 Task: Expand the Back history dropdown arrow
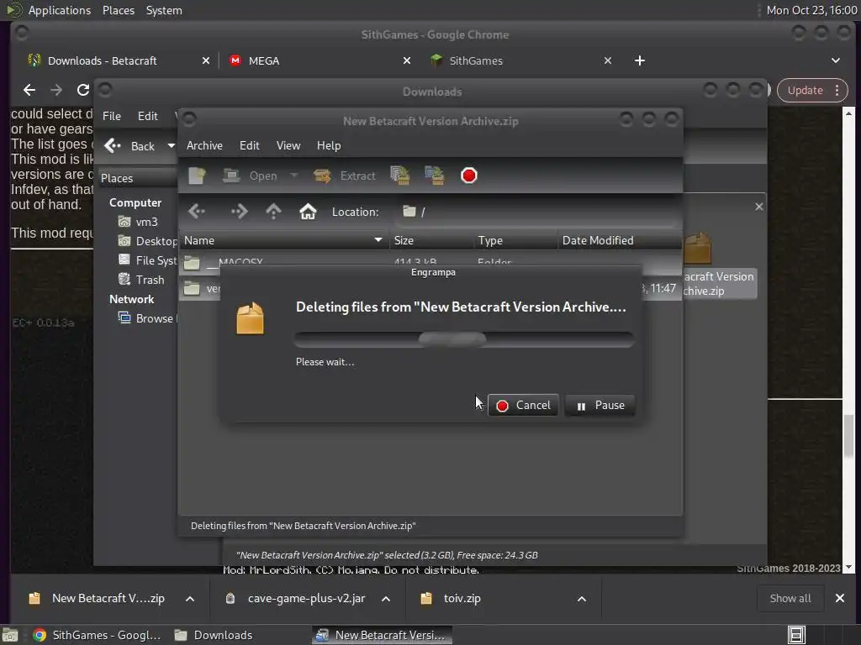(x=171, y=146)
